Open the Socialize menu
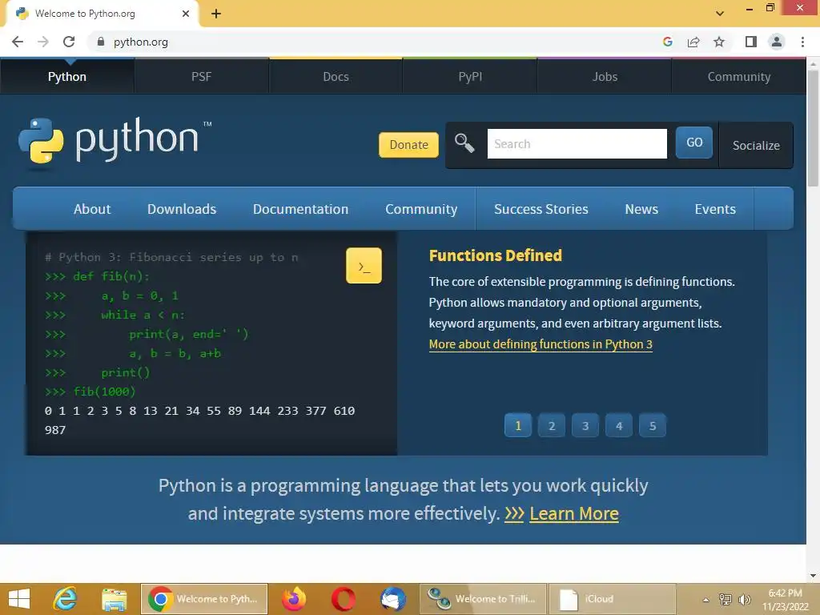This screenshot has height=615, width=820. (756, 145)
